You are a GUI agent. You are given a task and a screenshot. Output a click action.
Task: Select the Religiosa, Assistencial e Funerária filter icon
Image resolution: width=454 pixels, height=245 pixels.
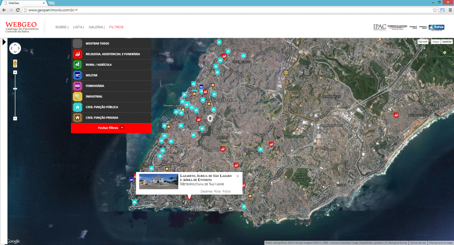pos(78,54)
